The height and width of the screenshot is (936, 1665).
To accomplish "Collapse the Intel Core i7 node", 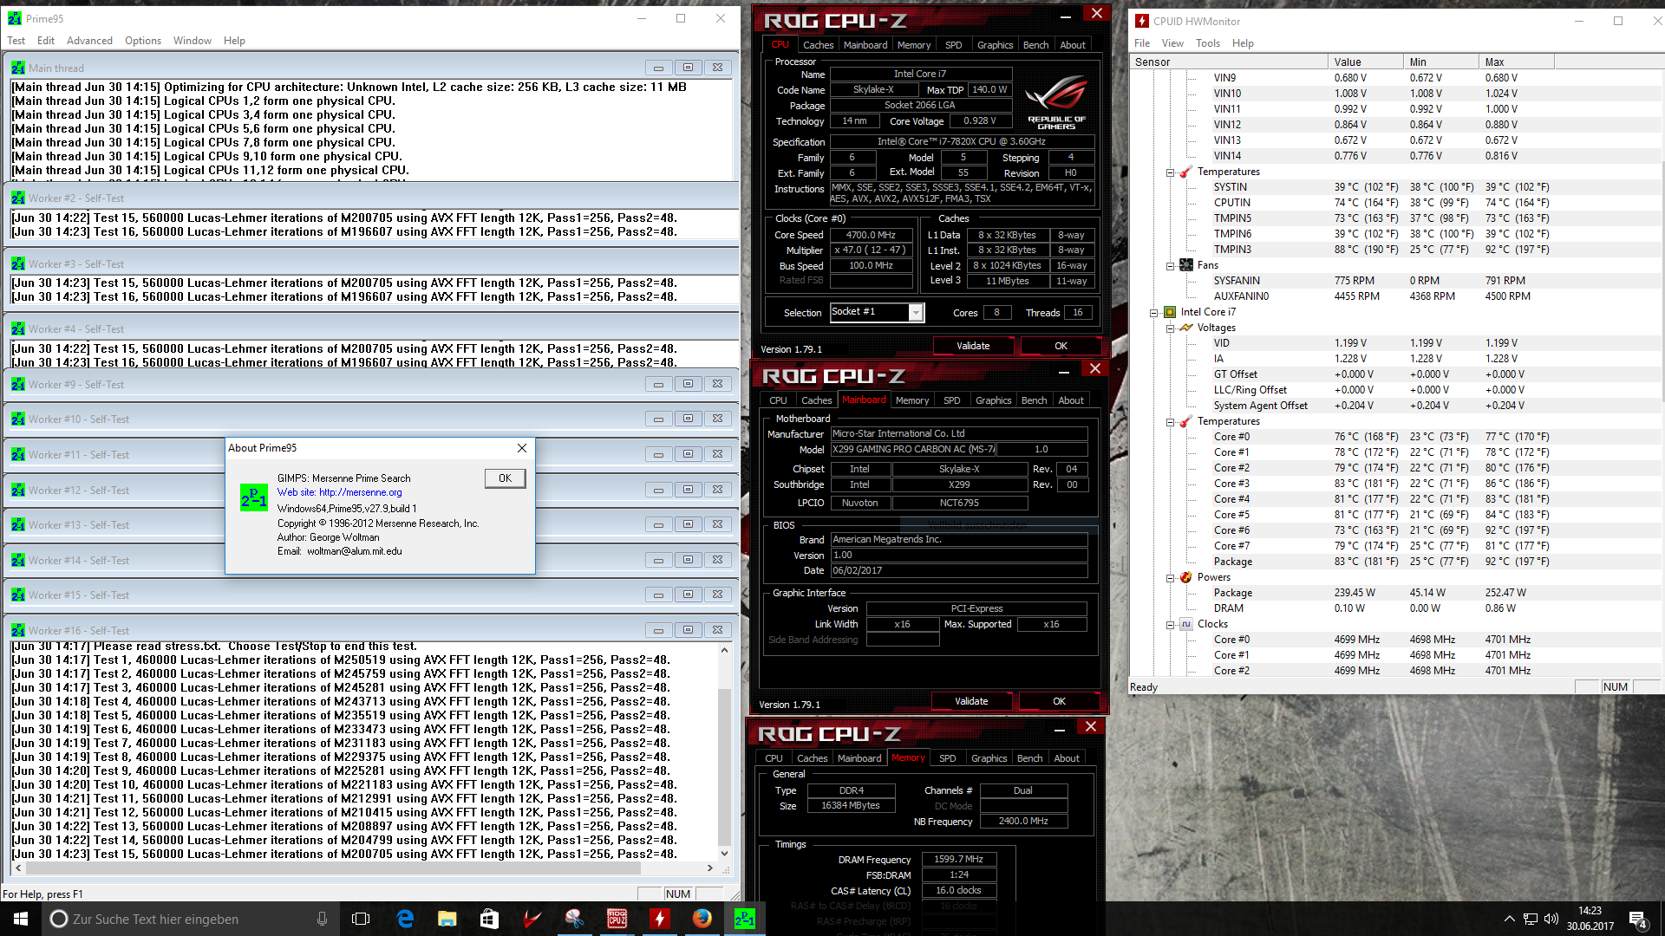I will [x=1153, y=312].
